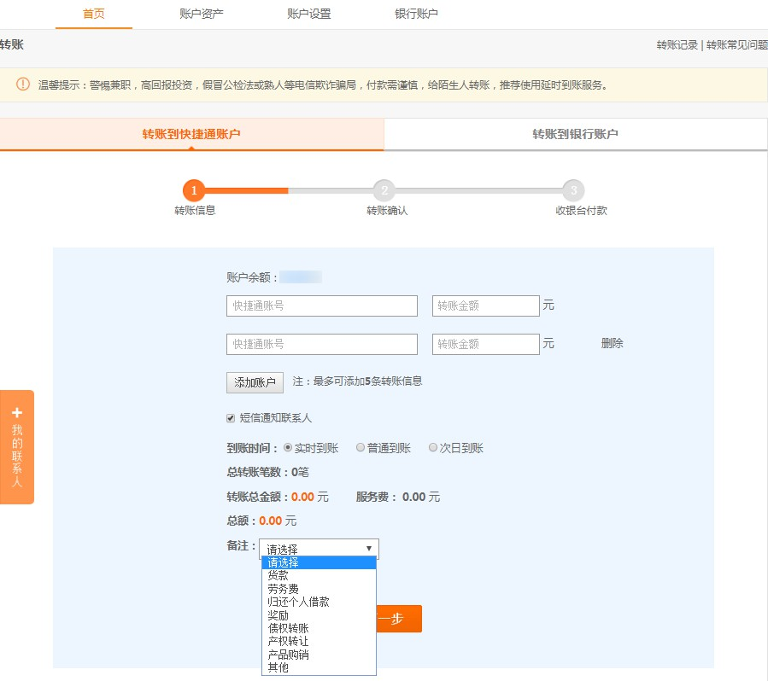Click 删除 to remove the second transfer row
The width and height of the screenshot is (768, 681).
pos(614,343)
